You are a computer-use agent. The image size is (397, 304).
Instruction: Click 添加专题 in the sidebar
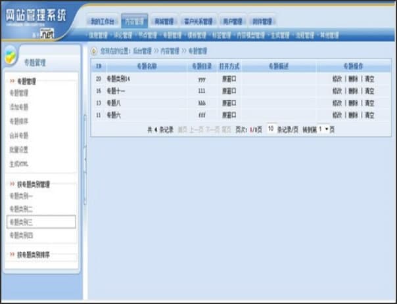pos(19,107)
